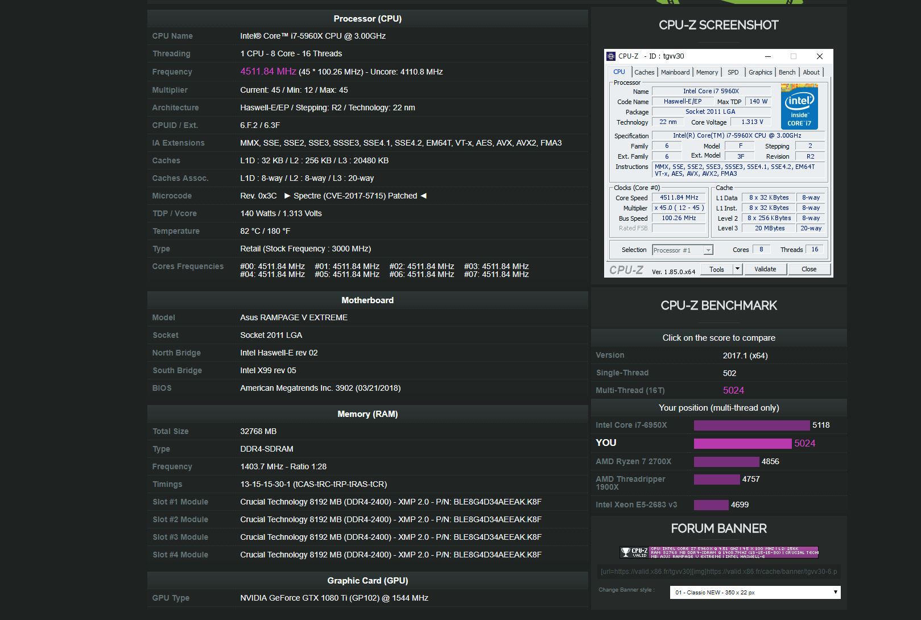
Task: Click the Validate button
Action: point(765,269)
